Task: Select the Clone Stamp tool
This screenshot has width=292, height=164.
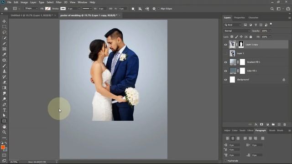Action: [4, 71]
